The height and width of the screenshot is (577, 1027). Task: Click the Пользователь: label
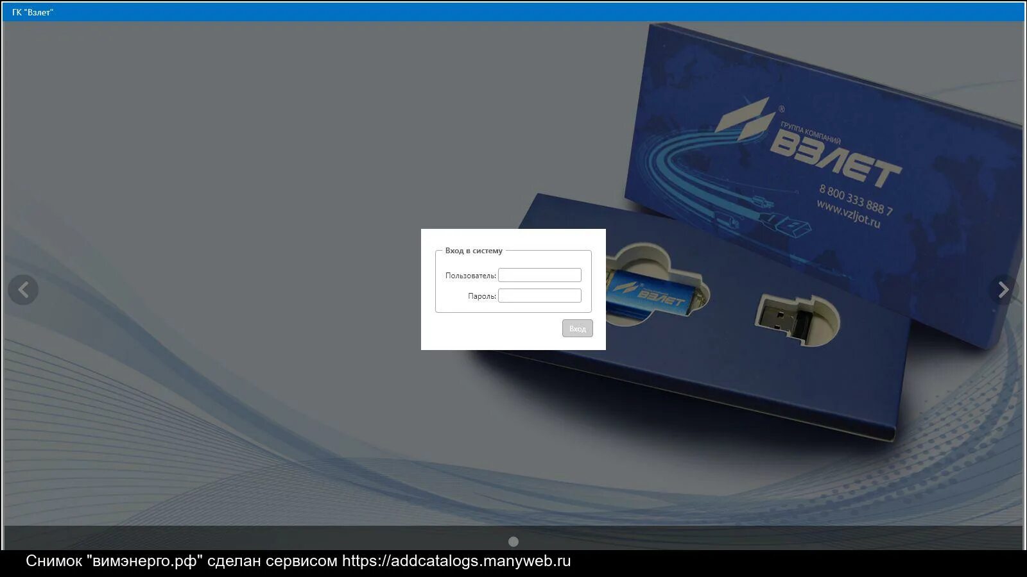click(470, 276)
